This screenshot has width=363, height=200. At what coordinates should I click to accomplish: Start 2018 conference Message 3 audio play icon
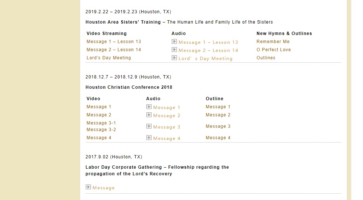[x=149, y=126]
